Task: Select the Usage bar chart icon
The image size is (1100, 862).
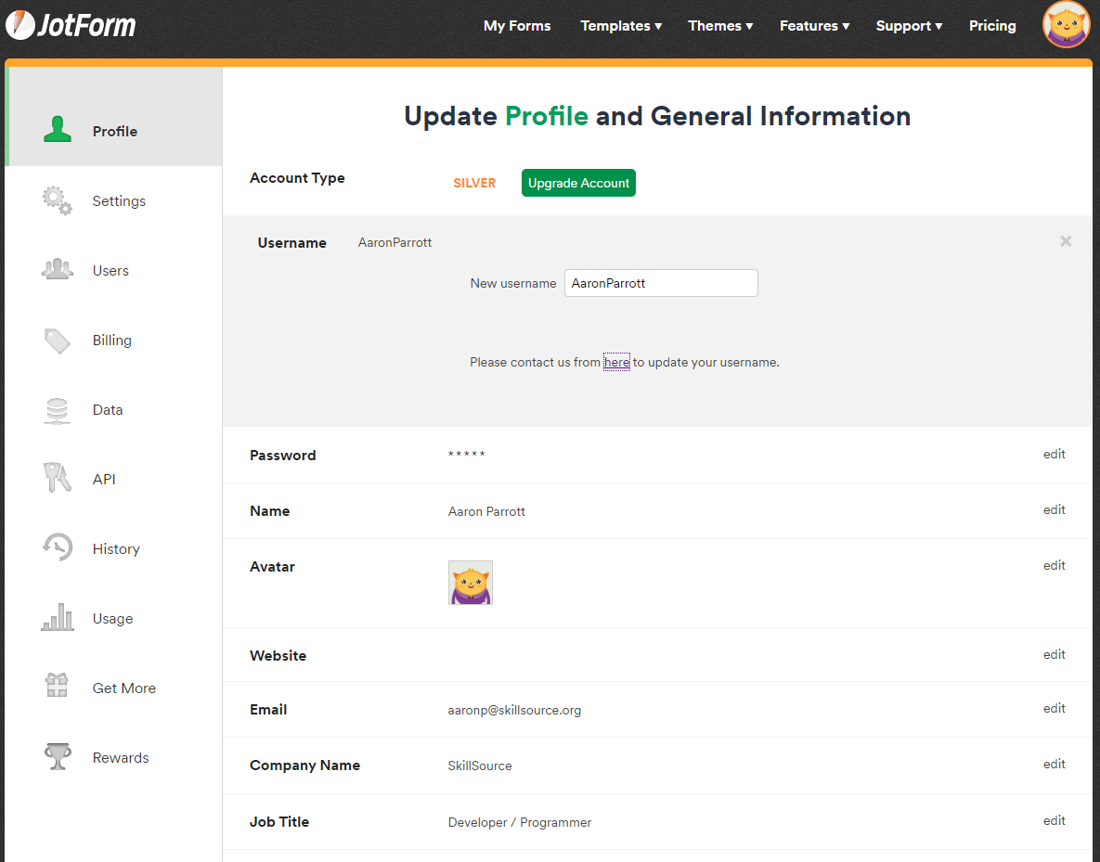Action: coord(57,617)
